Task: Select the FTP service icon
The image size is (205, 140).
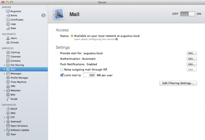Action: tap(8, 117)
